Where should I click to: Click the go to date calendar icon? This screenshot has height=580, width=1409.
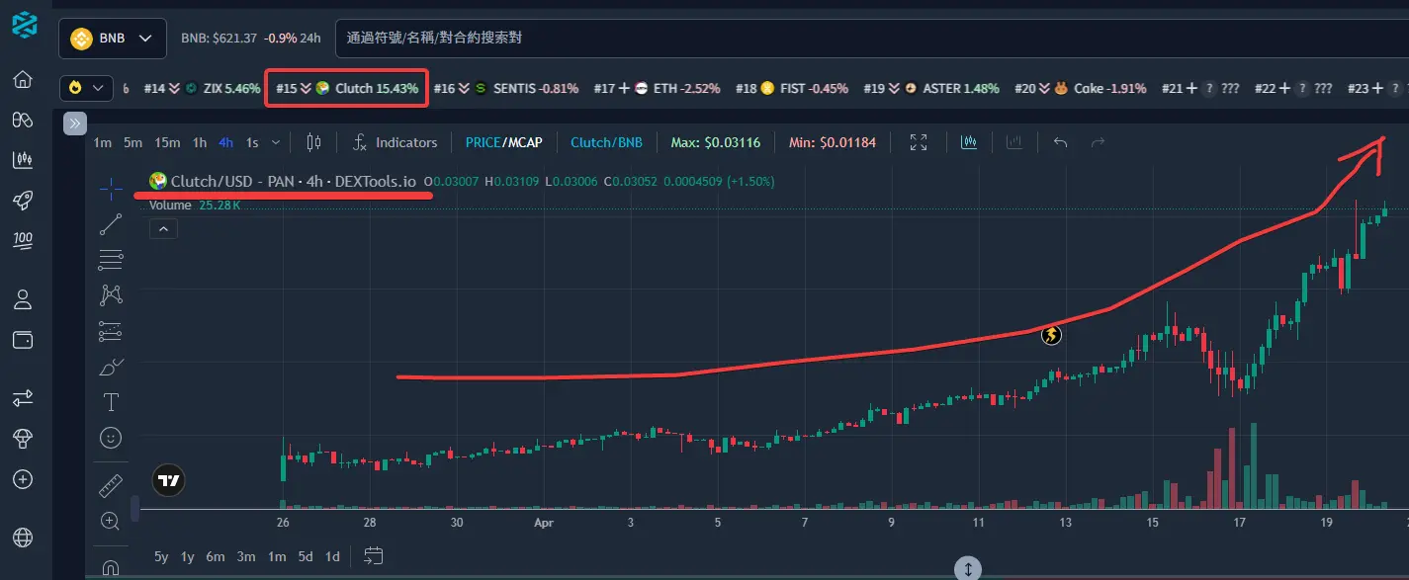click(x=373, y=556)
